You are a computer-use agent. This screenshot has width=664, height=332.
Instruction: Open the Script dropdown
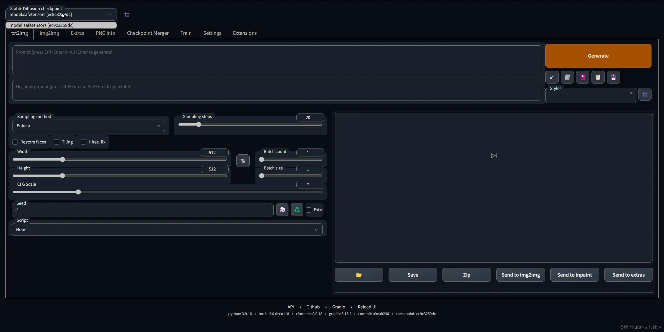(x=167, y=229)
